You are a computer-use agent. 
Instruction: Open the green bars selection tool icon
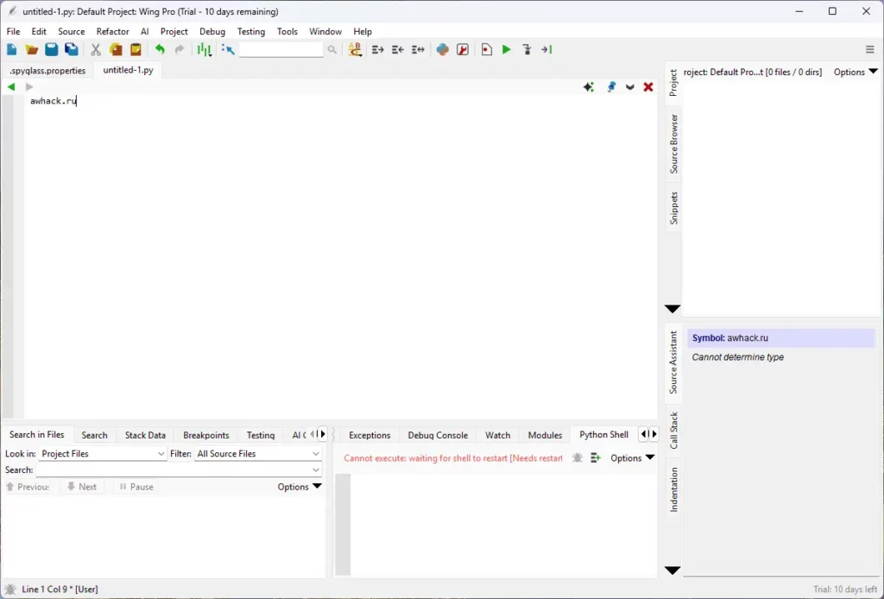click(x=204, y=49)
